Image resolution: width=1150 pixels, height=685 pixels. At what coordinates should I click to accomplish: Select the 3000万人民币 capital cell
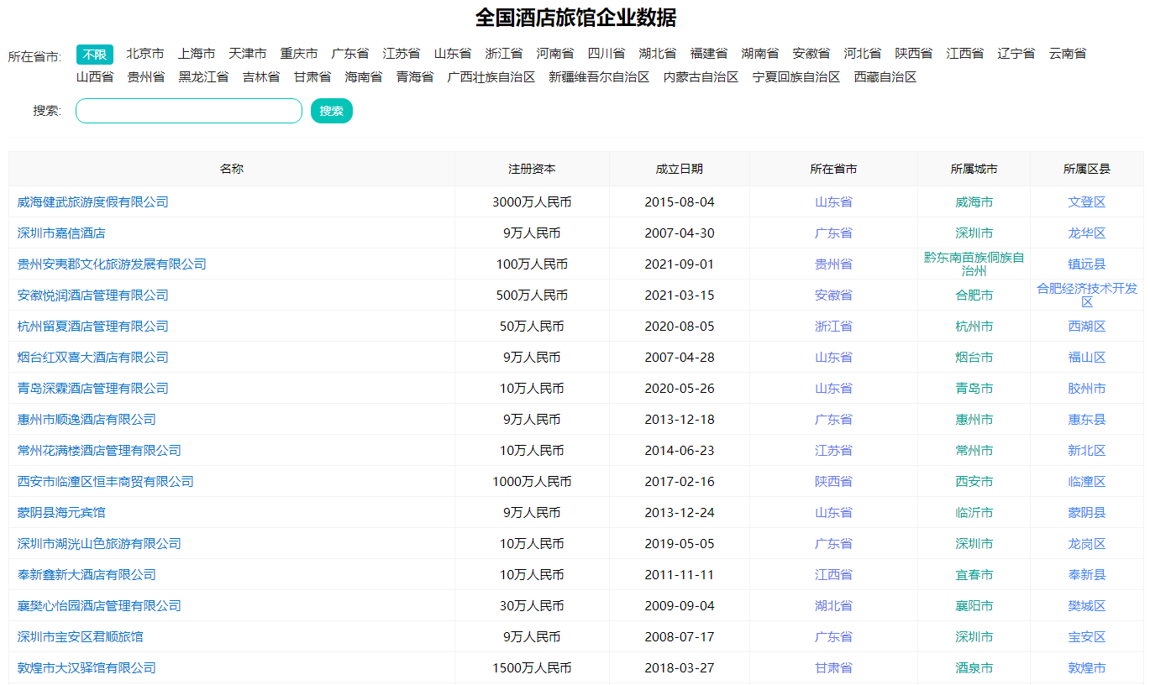point(532,202)
